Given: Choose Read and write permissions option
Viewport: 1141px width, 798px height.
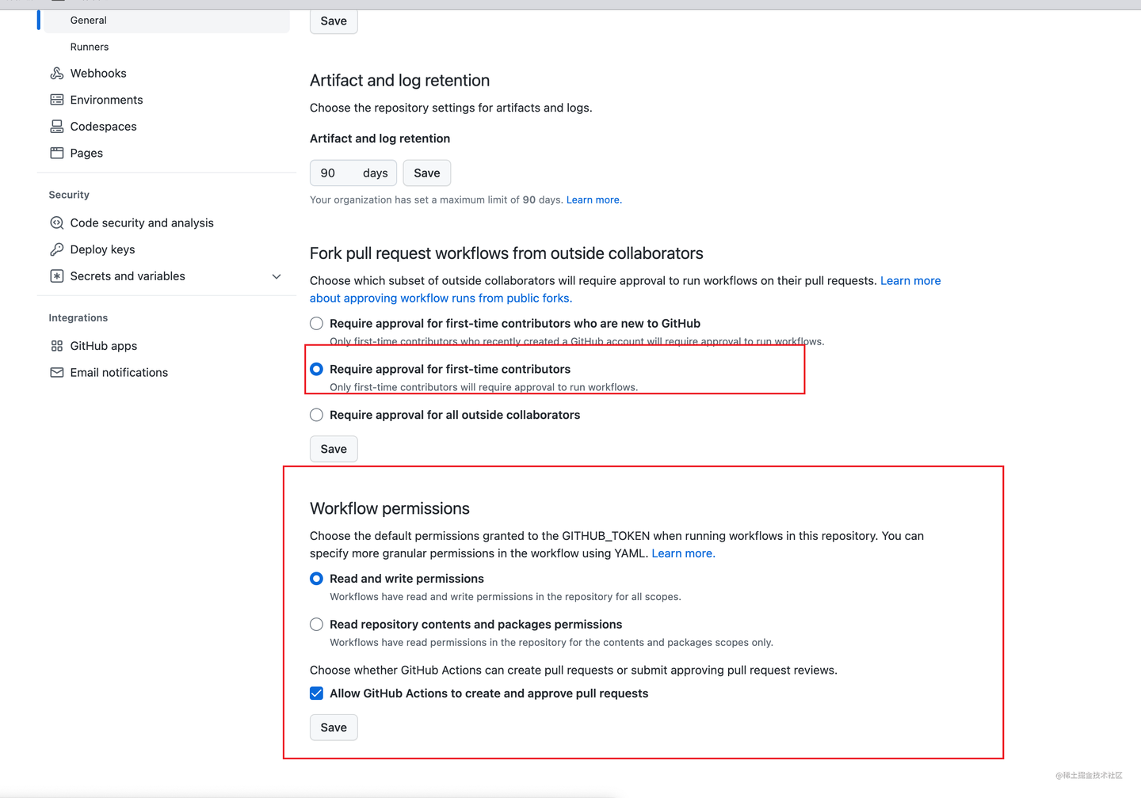Looking at the screenshot, I should [x=316, y=579].
